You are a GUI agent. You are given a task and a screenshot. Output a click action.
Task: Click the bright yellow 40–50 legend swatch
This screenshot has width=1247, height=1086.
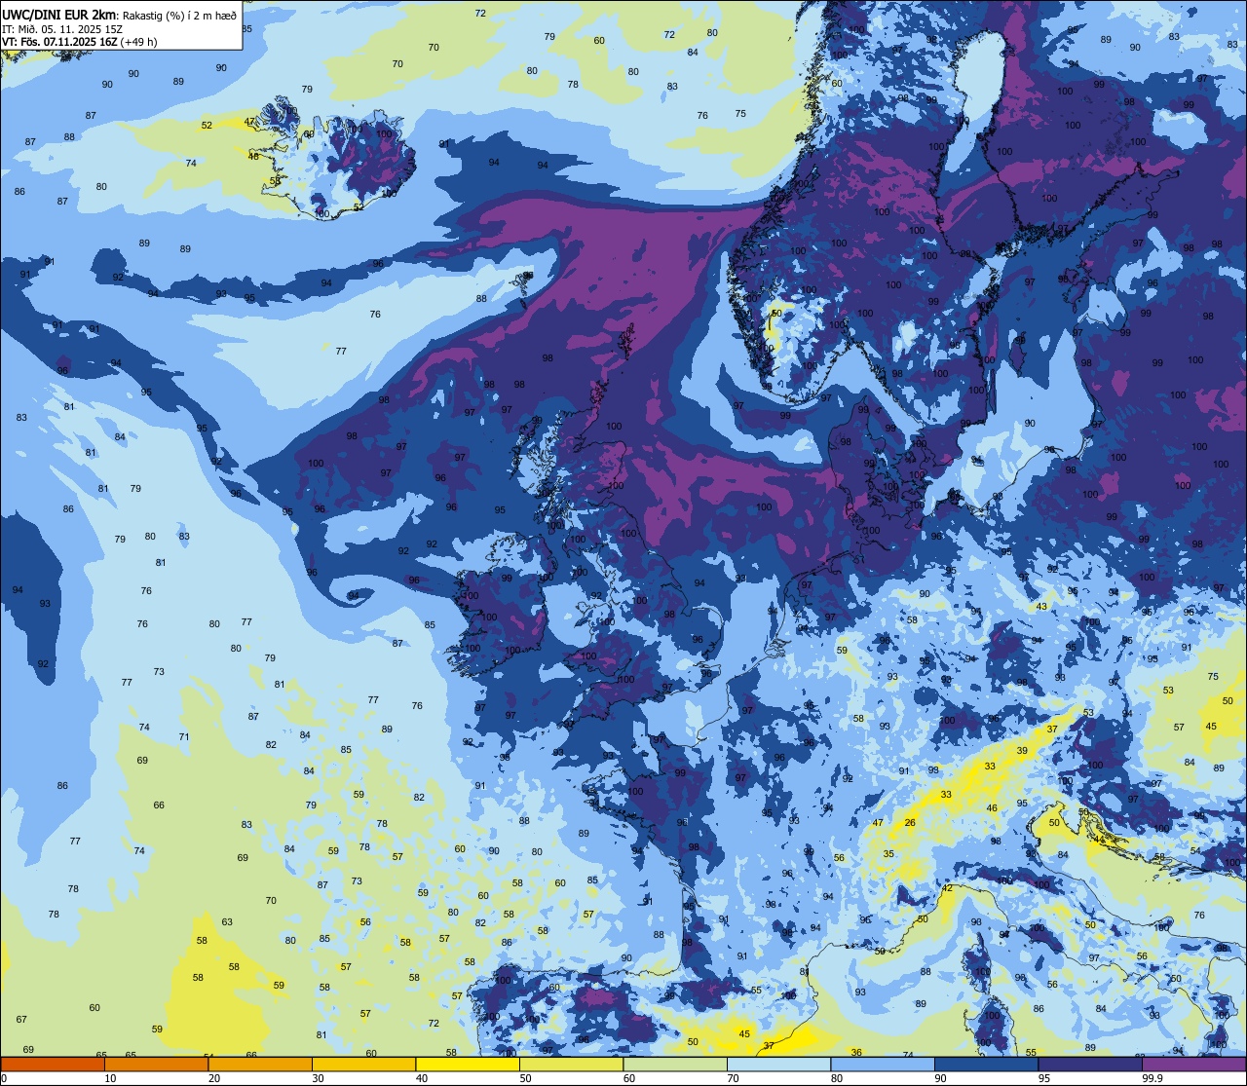tap(468, 1065)
